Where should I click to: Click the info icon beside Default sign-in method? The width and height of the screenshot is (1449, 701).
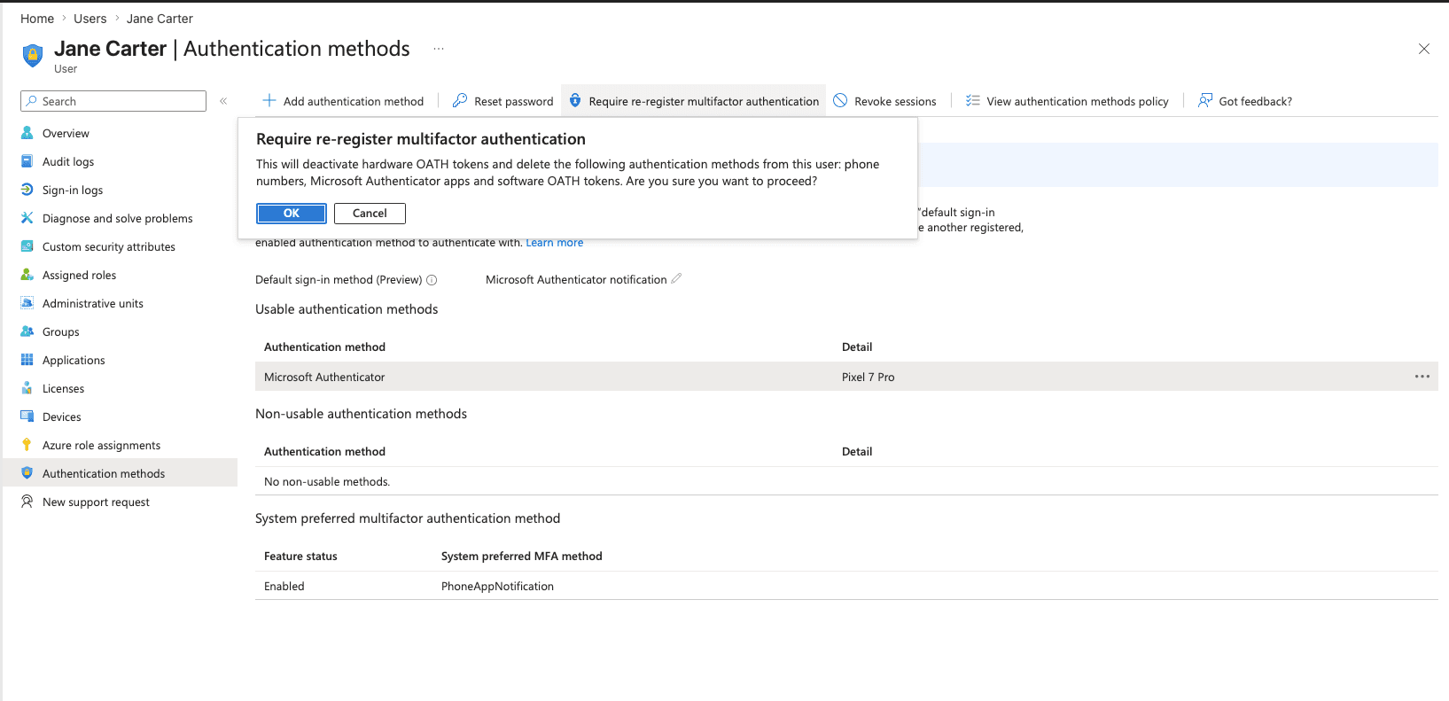click(x=432, y=280)
